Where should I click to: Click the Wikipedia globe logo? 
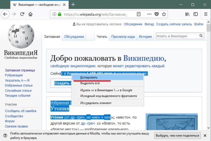(x=21, y=36)
